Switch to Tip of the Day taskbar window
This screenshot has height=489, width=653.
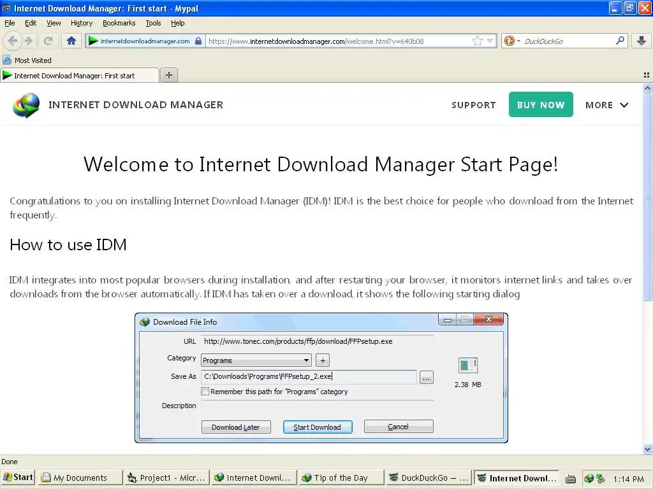pos(341,478)
